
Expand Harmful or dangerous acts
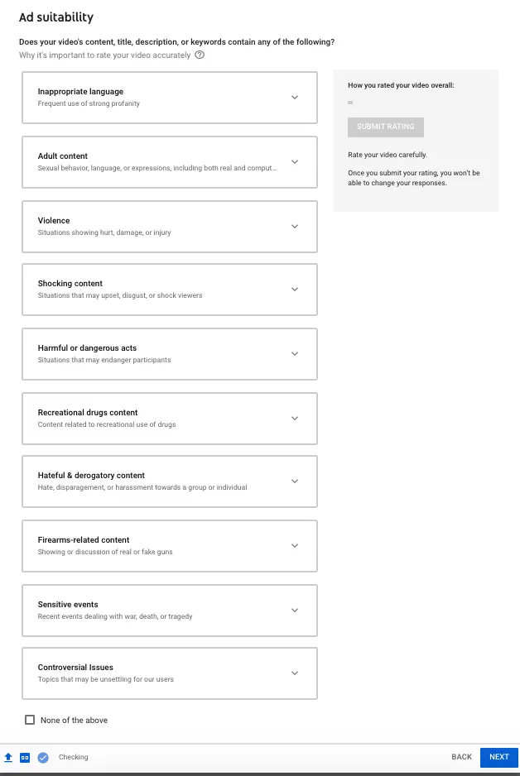pos(295,354)
